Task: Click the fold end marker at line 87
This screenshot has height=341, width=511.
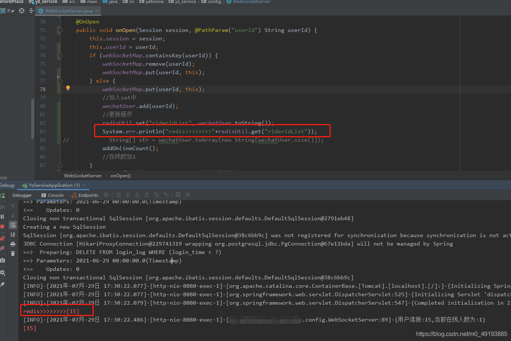Action: (x=61, y=165)
